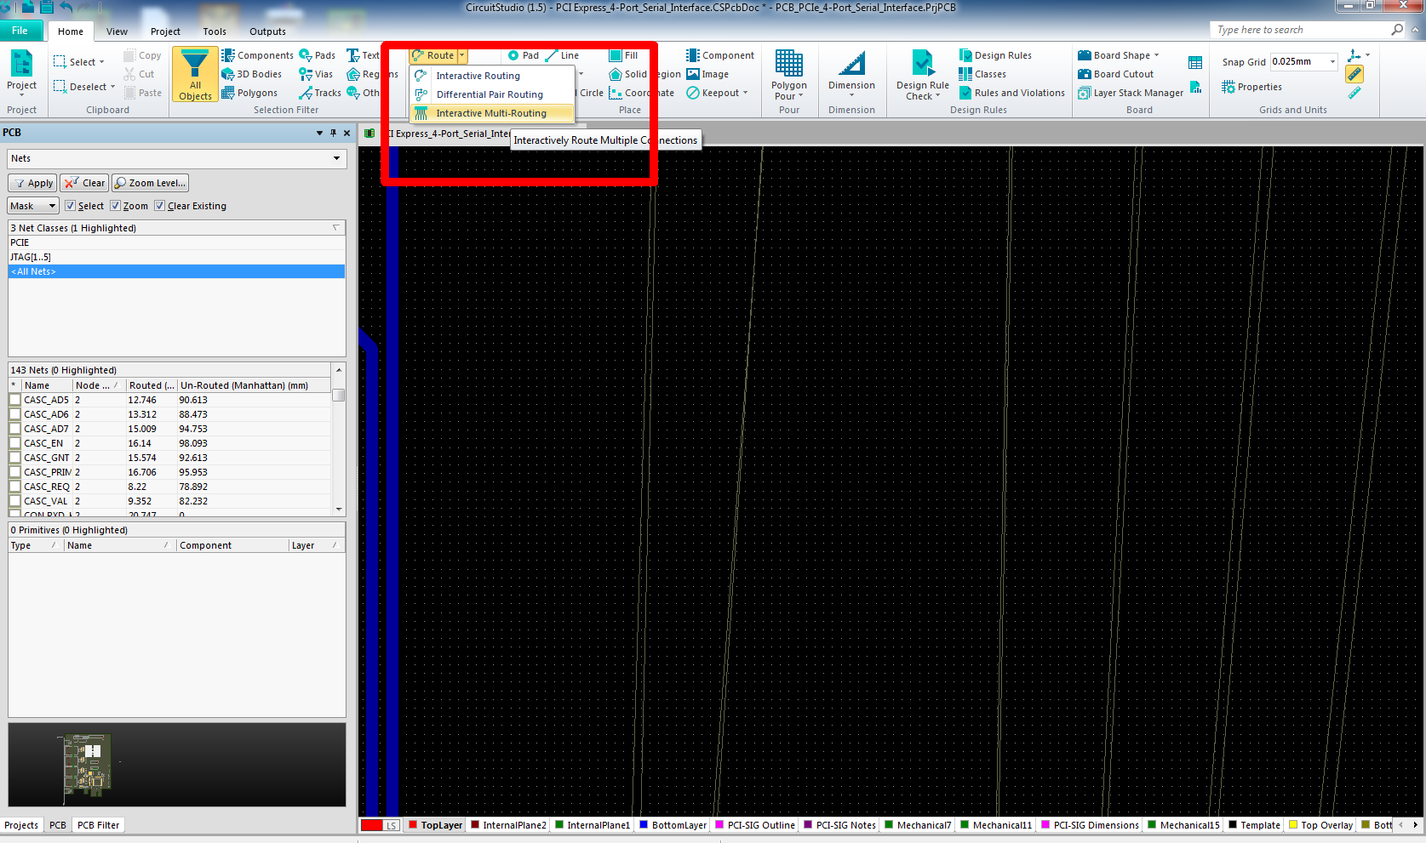Open the Snap Grid value dropdown

[x=1332, y=61]
